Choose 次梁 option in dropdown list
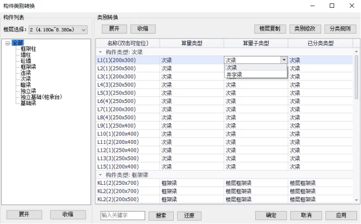Viewport: 361px width, 224px height. 232,67
